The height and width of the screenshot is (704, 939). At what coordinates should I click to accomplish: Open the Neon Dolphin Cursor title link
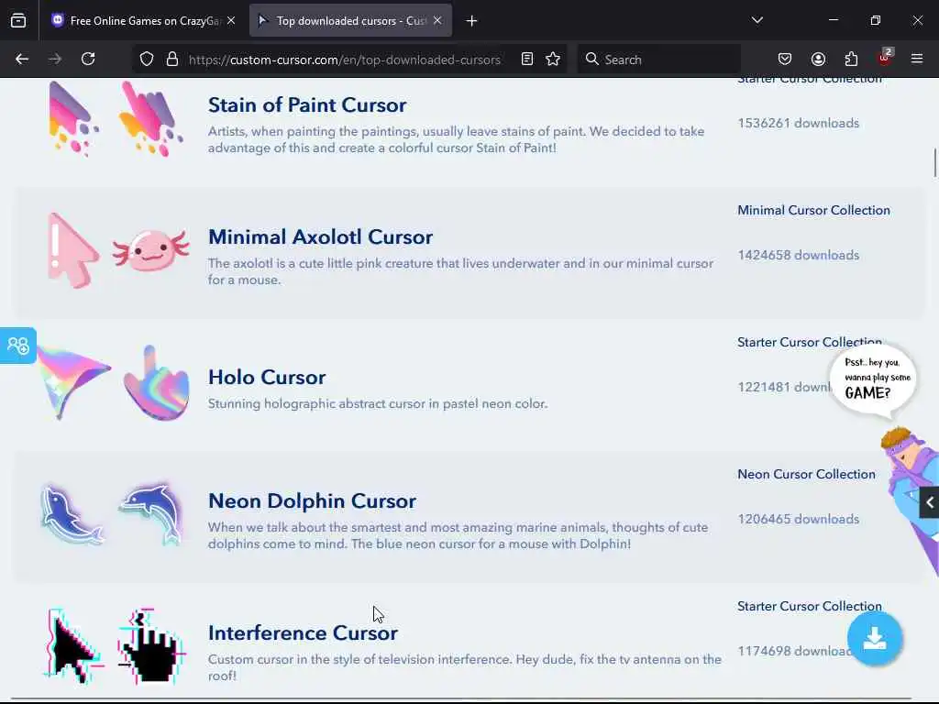tap(312, 501)
